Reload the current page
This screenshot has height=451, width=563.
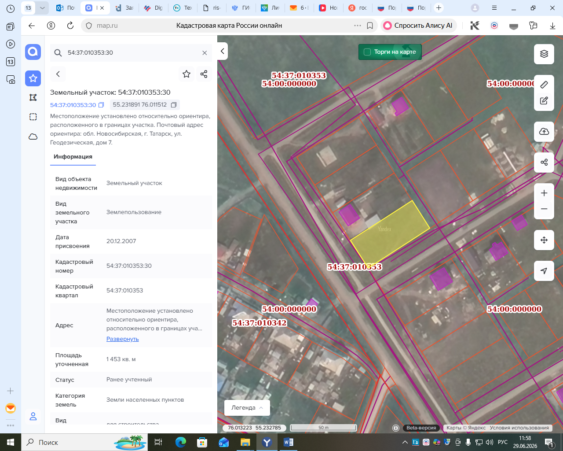point(70,26)
